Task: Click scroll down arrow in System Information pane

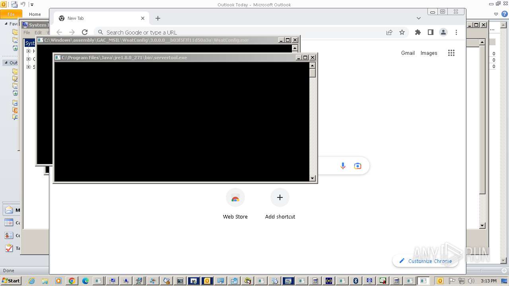Action: coord(482,226)
